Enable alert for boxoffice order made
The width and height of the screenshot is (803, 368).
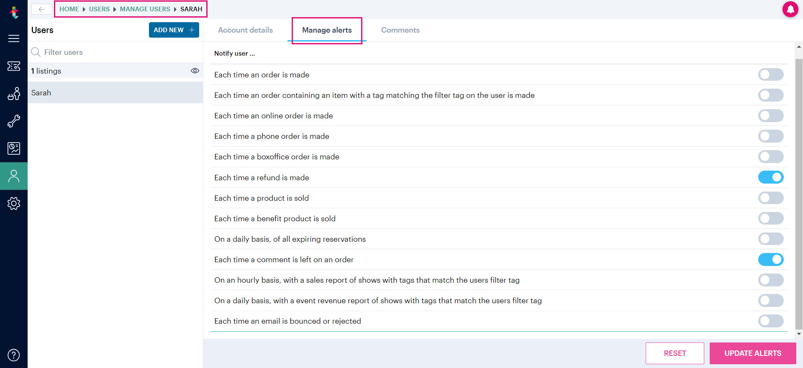pos(771,156)
